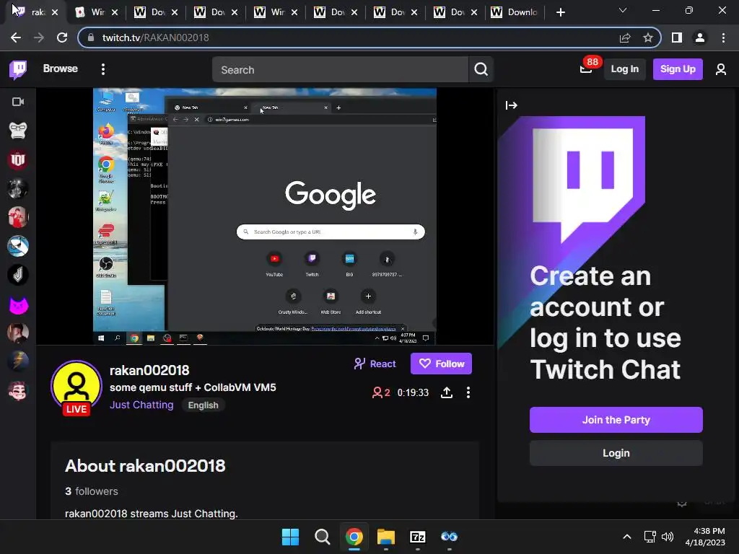Click Join the Party button

tap(616, 420)
